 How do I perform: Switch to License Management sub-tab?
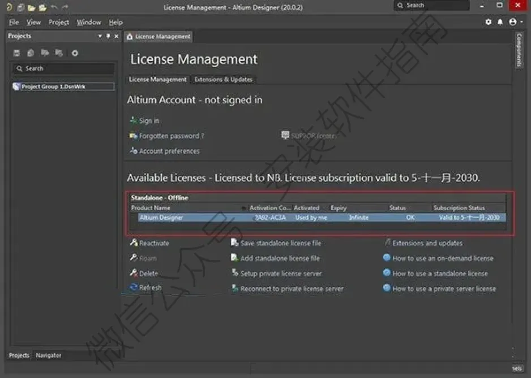pos(157,80)
